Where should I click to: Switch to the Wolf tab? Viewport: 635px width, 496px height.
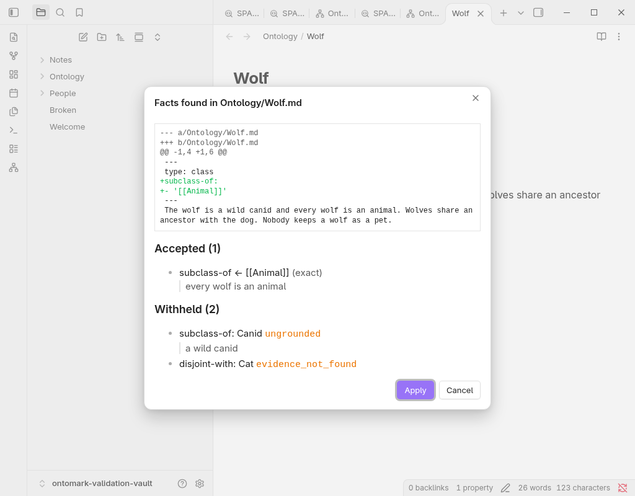(x=461, y=14)
